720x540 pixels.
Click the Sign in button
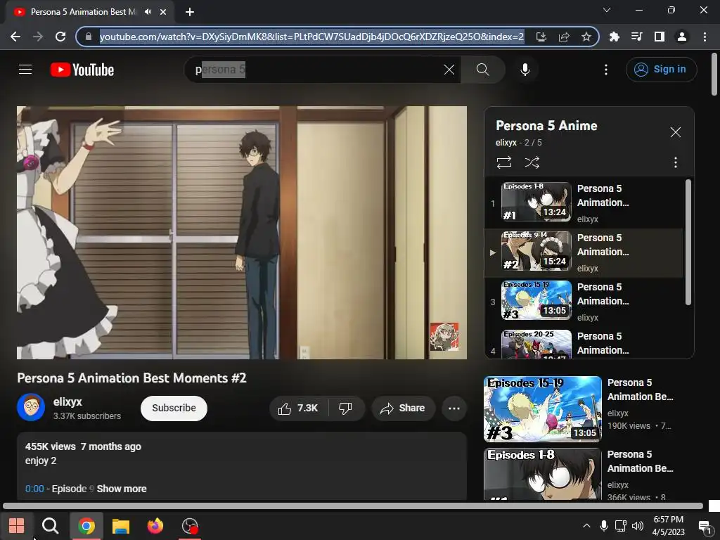(661, 70)
